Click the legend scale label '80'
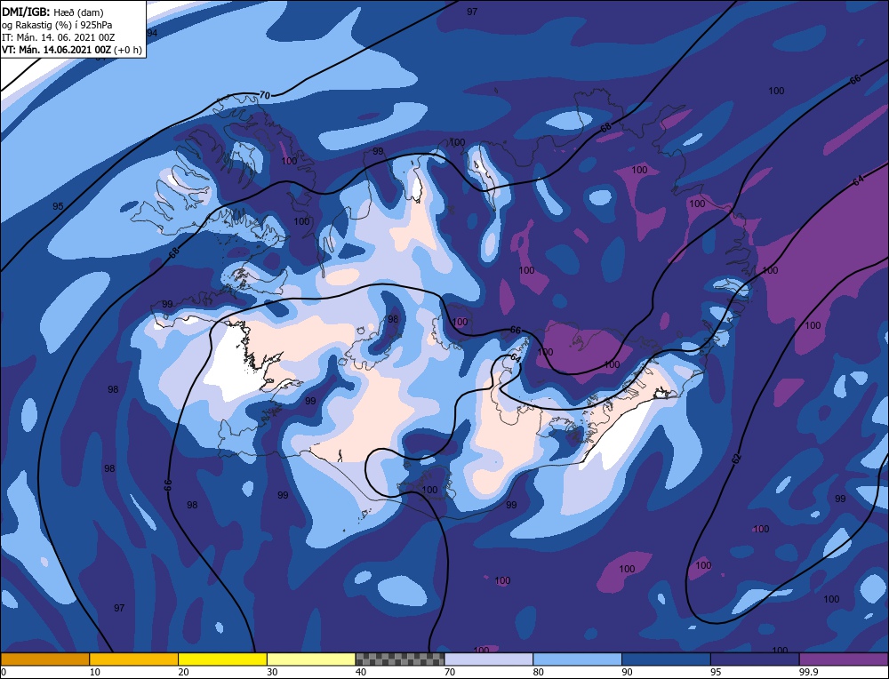Image resolution: width=889 pixels, height=679 pixels. pos(538,672)
